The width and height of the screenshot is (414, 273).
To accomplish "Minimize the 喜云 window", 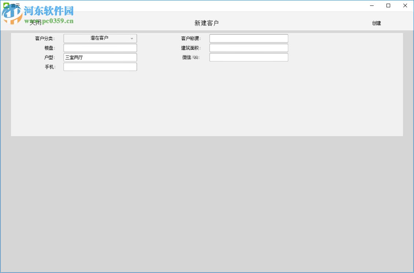I will coord(371,5).
